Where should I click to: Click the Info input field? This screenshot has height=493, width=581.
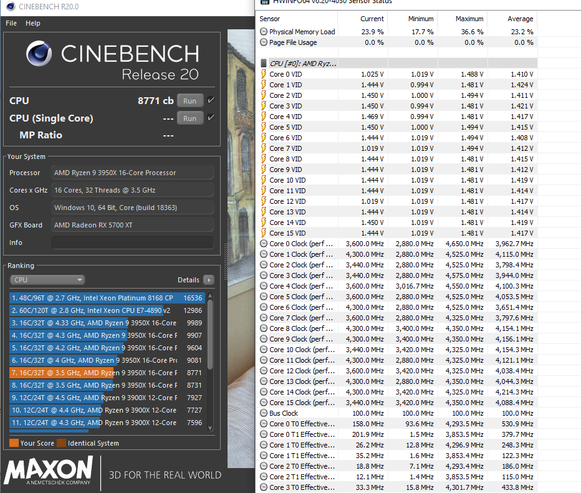click(132, 242)
